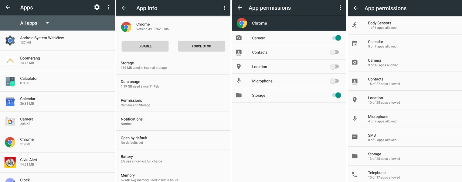
Task: Tap the Body Sensors walking icon
Action: click(x=355, y=25)
